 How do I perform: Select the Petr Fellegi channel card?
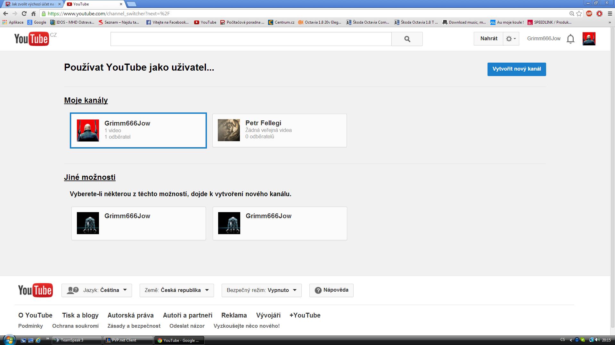click(279, 130)
